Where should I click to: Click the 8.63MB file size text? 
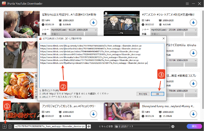coord(67,24)
